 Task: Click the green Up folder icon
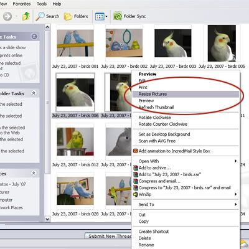tap(26, 16)
